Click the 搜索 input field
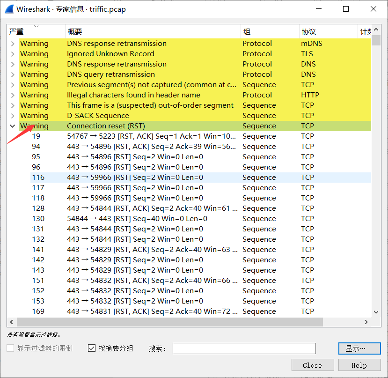This screenshot has width=388, height=378. [x=244, y=348]
